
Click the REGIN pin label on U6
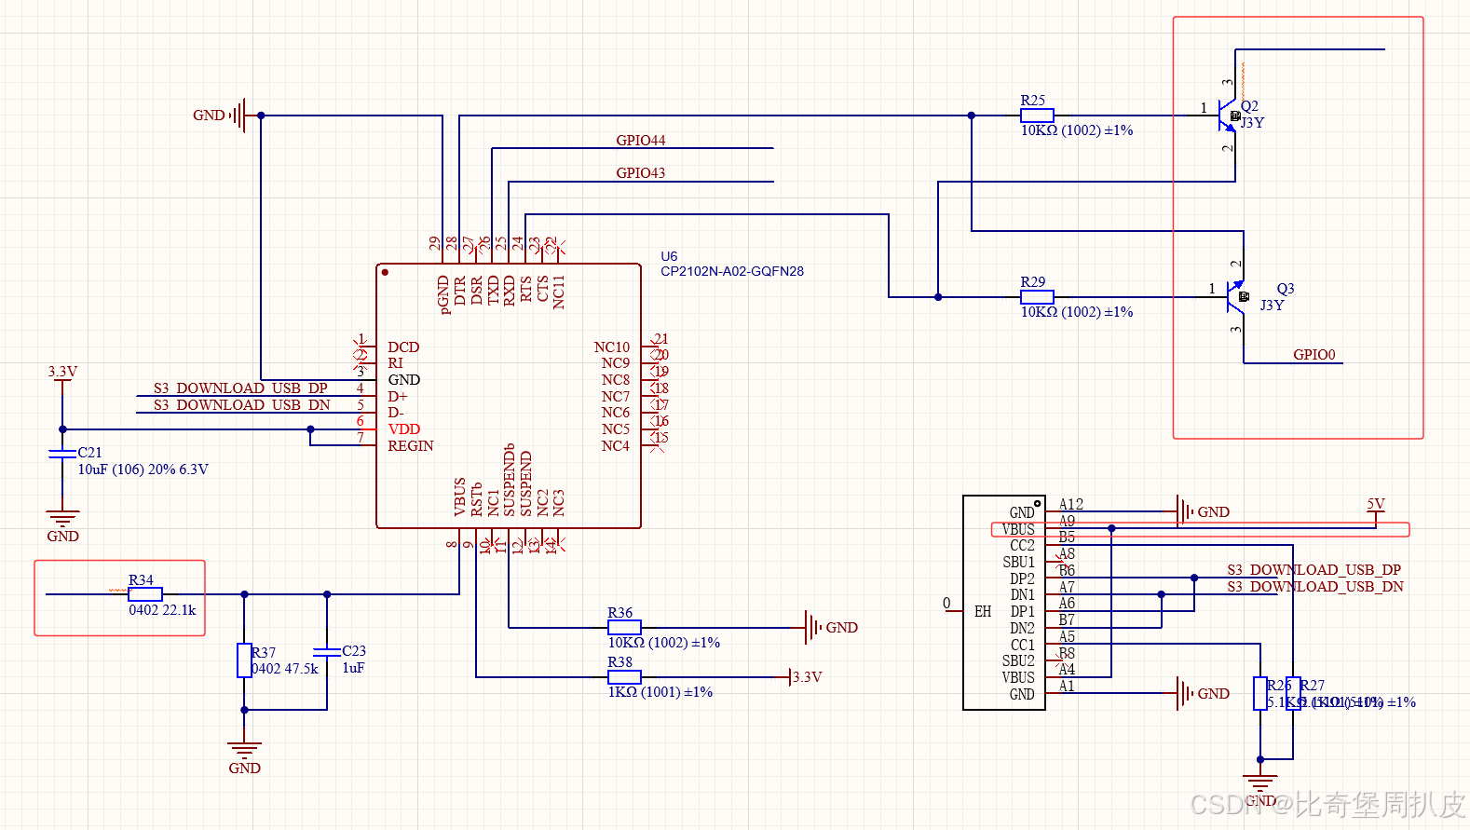pyautogui.click(x=411, y=446)
